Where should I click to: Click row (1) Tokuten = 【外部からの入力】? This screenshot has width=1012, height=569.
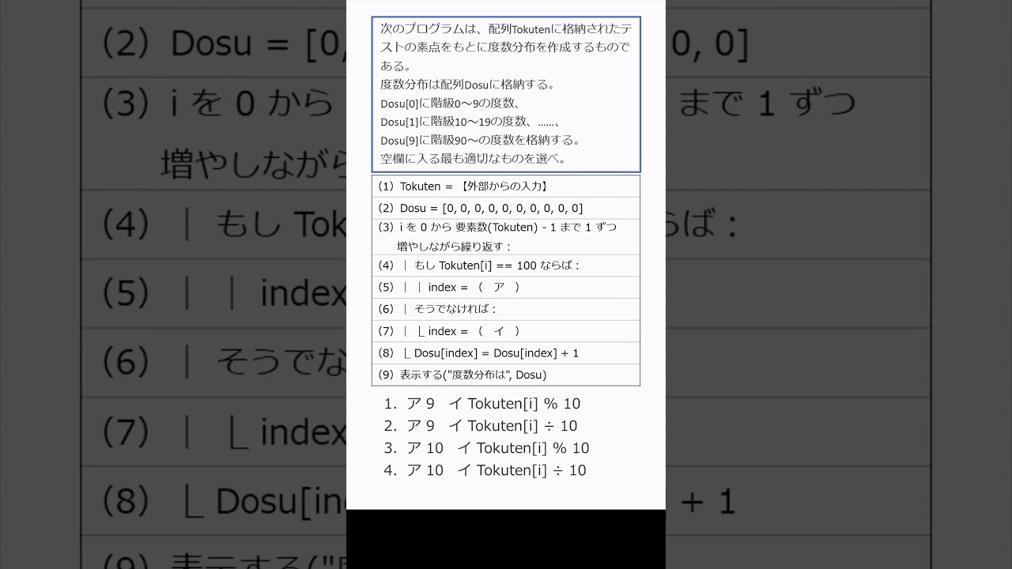tap(506, 187)
